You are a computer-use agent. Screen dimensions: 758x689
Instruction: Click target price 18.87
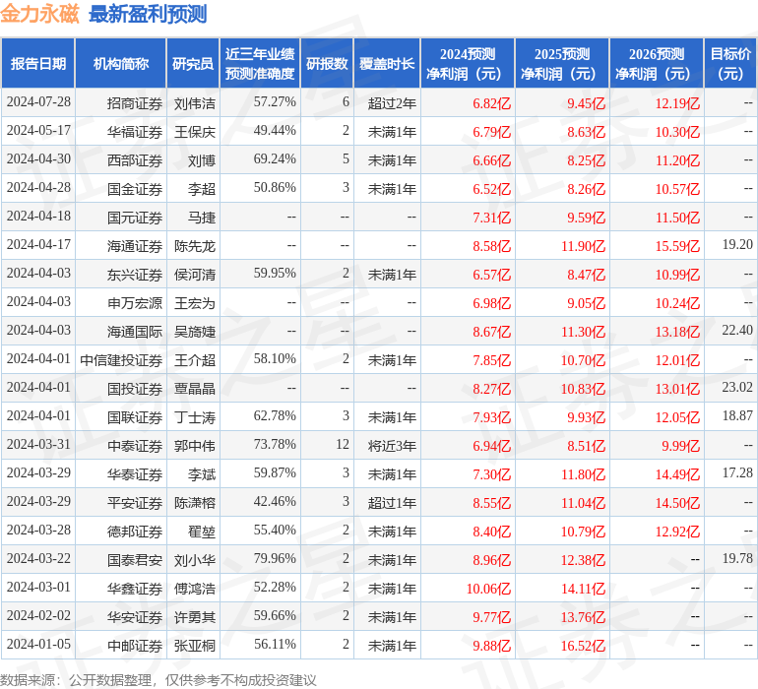point(737,415)
